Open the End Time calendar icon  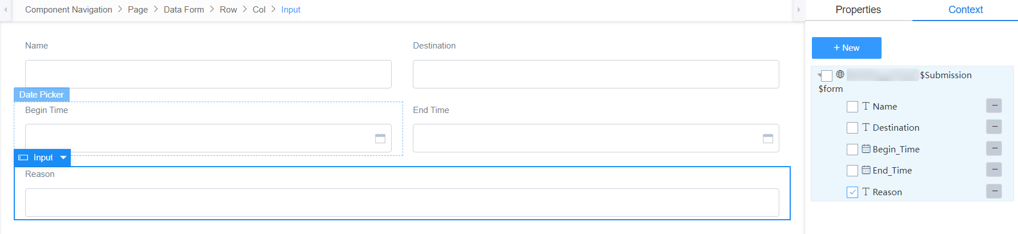(768, 139)
